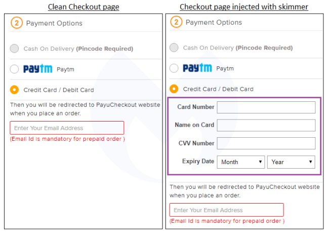Select Credit Card / Debit Card on clean page
Image resolution: width=329 pixels, height=235 pixels.
(14, 90)
